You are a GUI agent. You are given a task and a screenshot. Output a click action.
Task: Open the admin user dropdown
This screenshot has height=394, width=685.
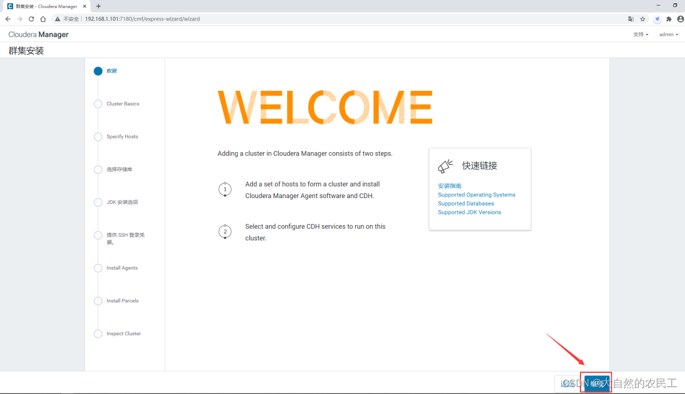point(669,35)
